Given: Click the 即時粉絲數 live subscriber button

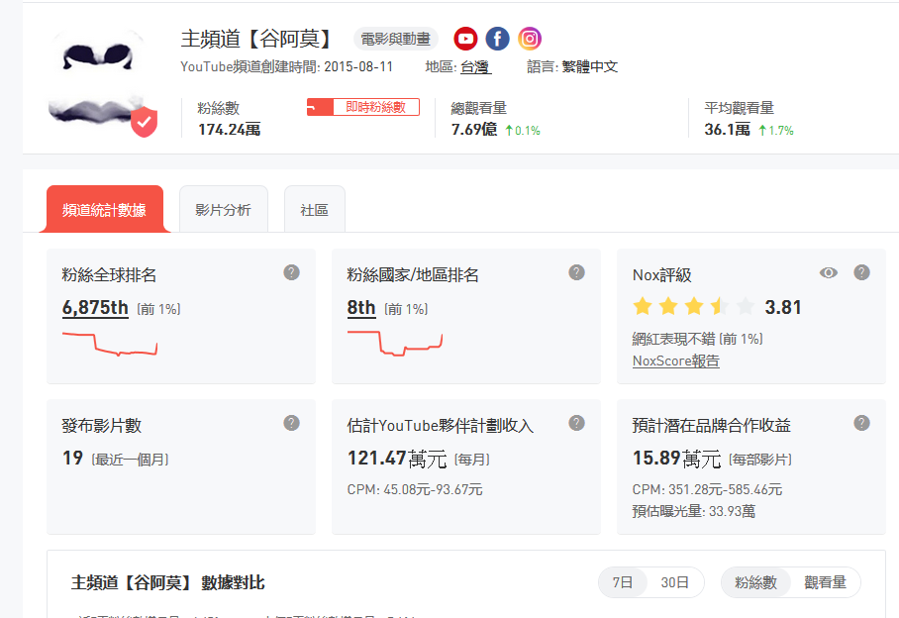Looking at the screenshot, I should coord(363,107).
